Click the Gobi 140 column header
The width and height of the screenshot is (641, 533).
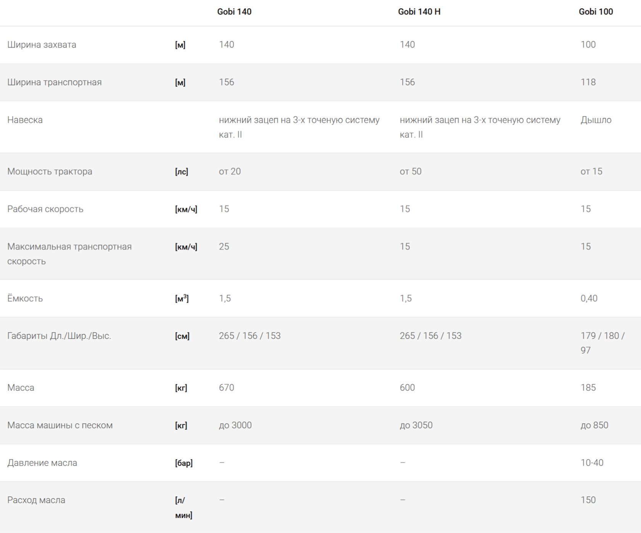(x=234, y=12)
